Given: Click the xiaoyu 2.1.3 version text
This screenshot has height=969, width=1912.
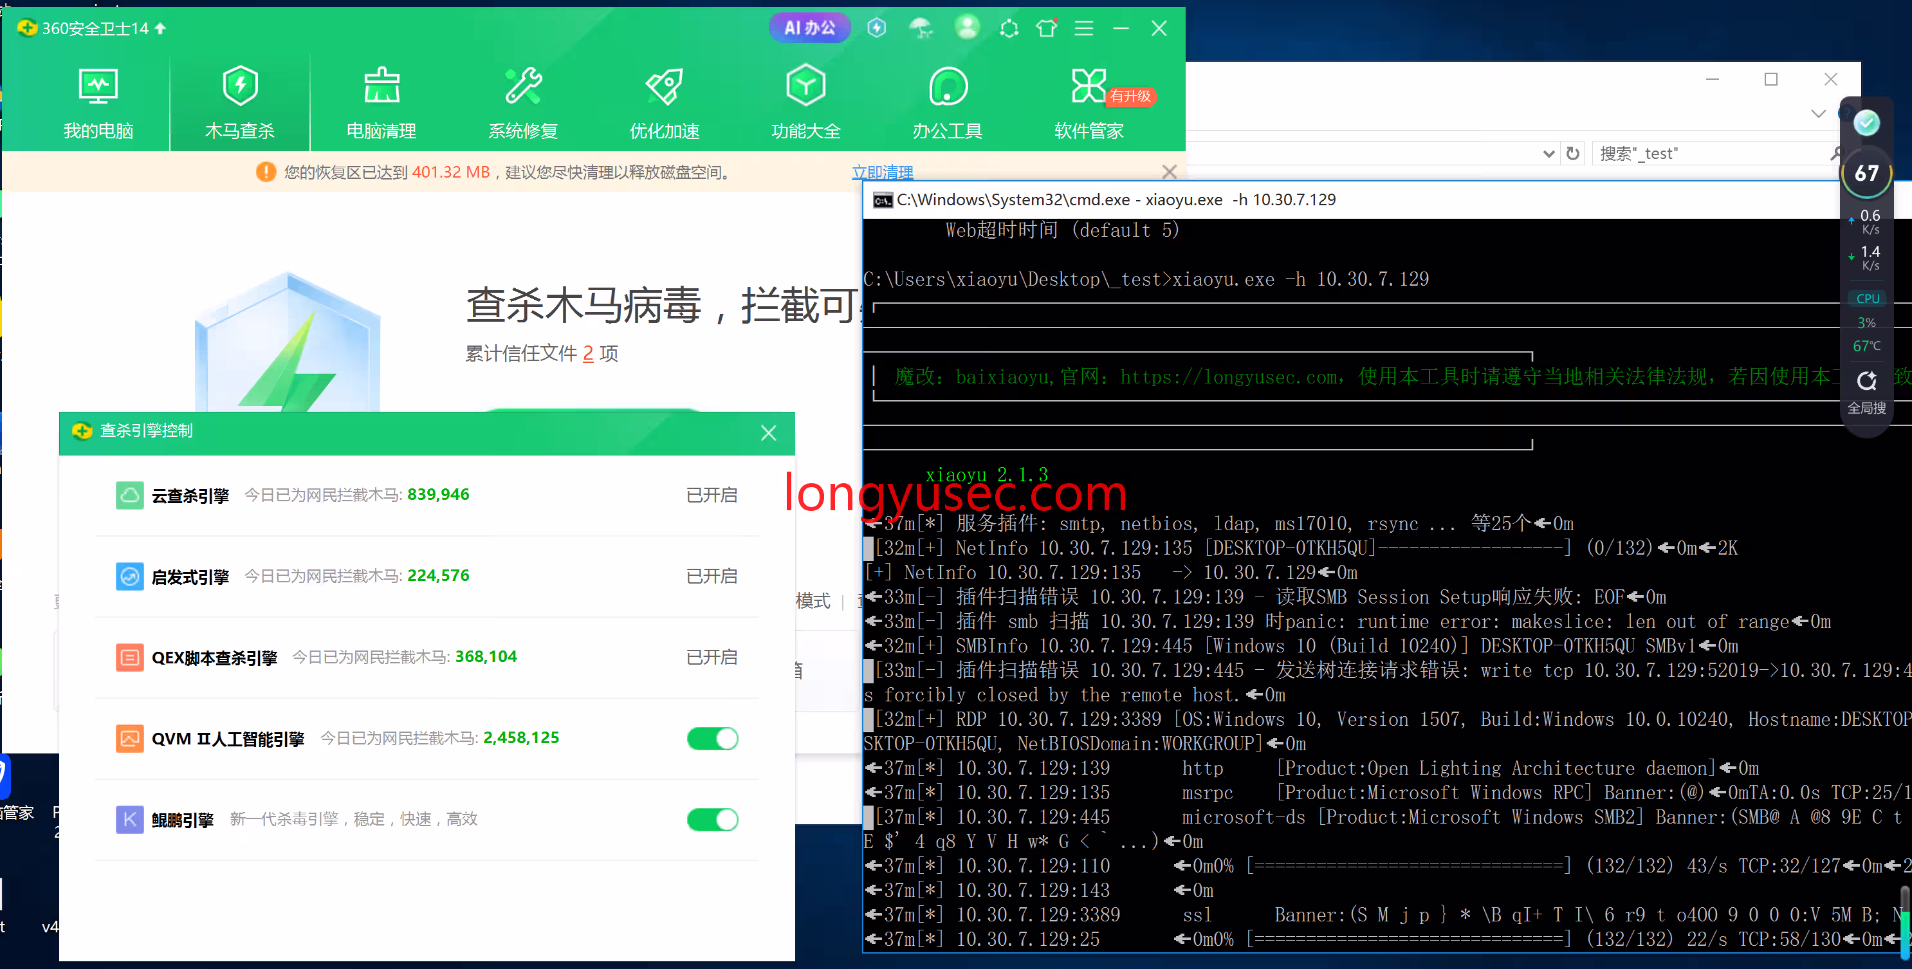Looking at the screenshot, I should [986, 474].
